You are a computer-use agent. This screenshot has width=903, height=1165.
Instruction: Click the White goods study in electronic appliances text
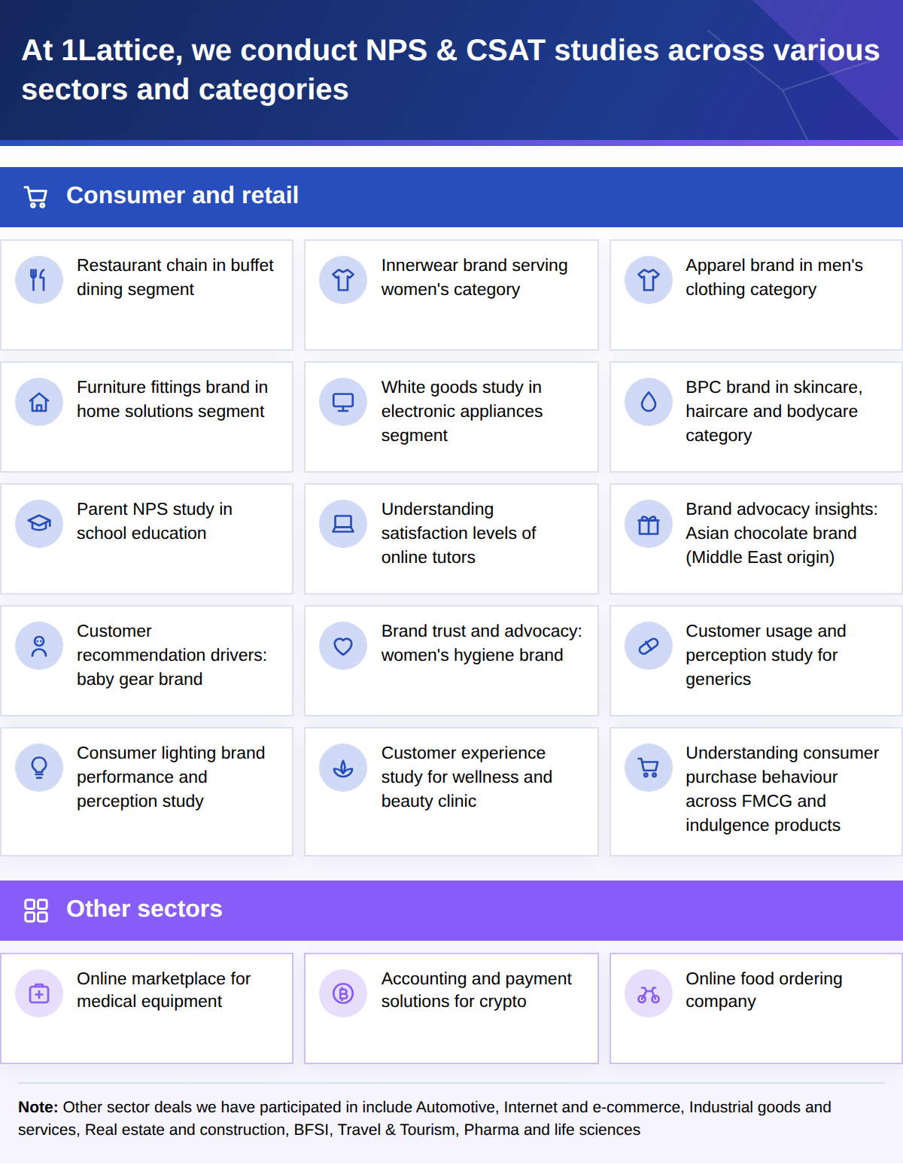(x=461, y=411)
